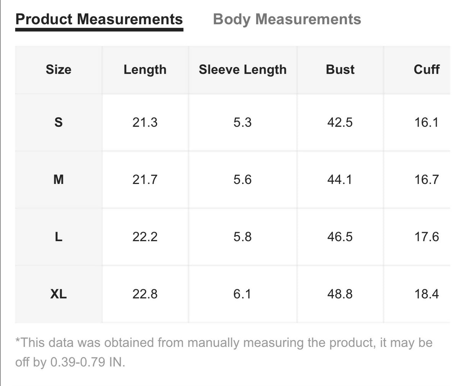
Task: Click the Size column header
Action: pyautogui.click(x=58, y=69)
